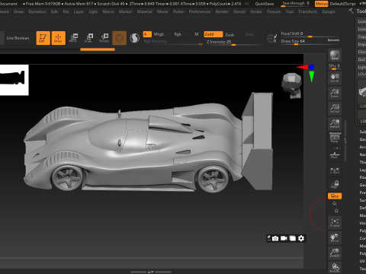This screenshot has height=274, width=366.
Task: Toggle Sculptris Pro mode icon
Action: pos(134,38)
